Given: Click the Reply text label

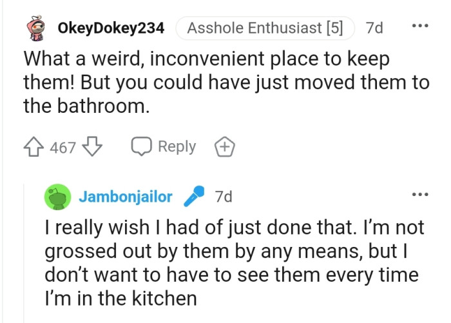Looking at the screenshot, I should point(177,147).
